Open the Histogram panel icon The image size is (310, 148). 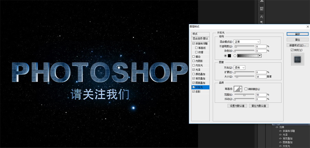coord(261,1)
